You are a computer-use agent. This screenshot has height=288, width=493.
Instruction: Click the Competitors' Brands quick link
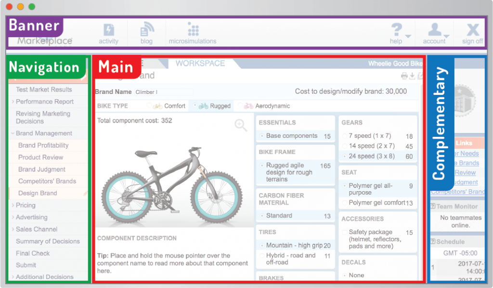pos(457,192)
